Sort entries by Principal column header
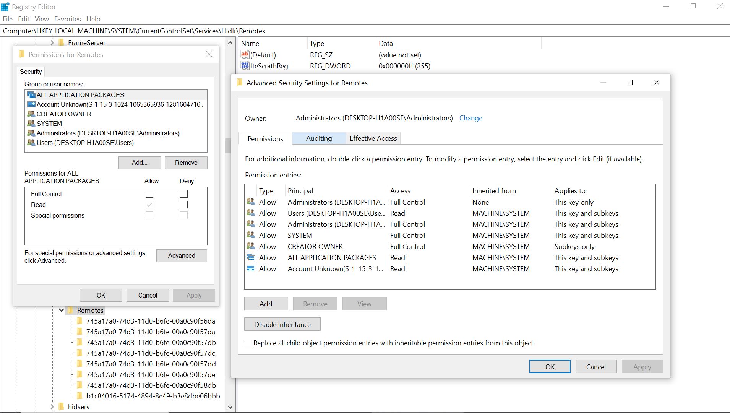Image resolution: width=730 pixels, height=413 pixels. (336, 190)
